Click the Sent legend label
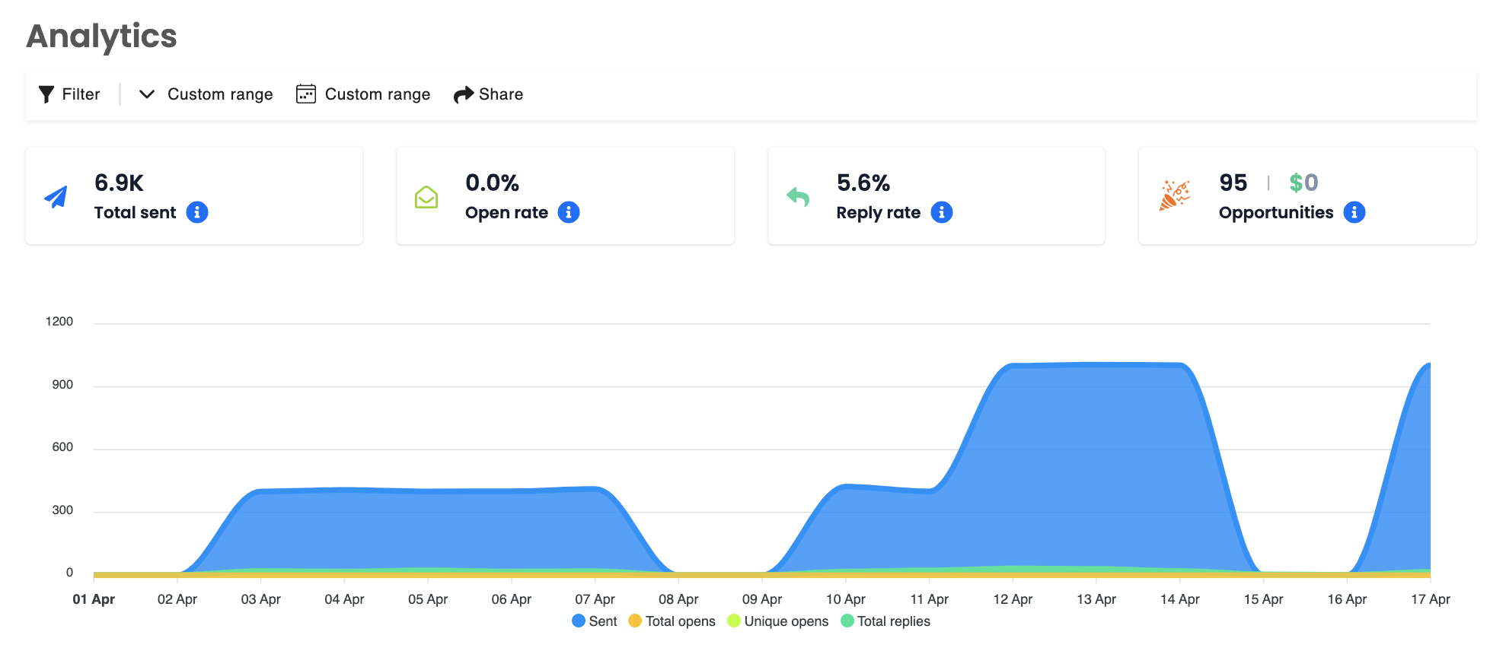This screenshot has width=1506, height=651. click(603, 621)
